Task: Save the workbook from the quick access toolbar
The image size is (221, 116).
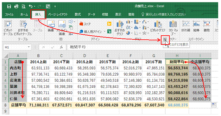Action: (x=9, y=6)
